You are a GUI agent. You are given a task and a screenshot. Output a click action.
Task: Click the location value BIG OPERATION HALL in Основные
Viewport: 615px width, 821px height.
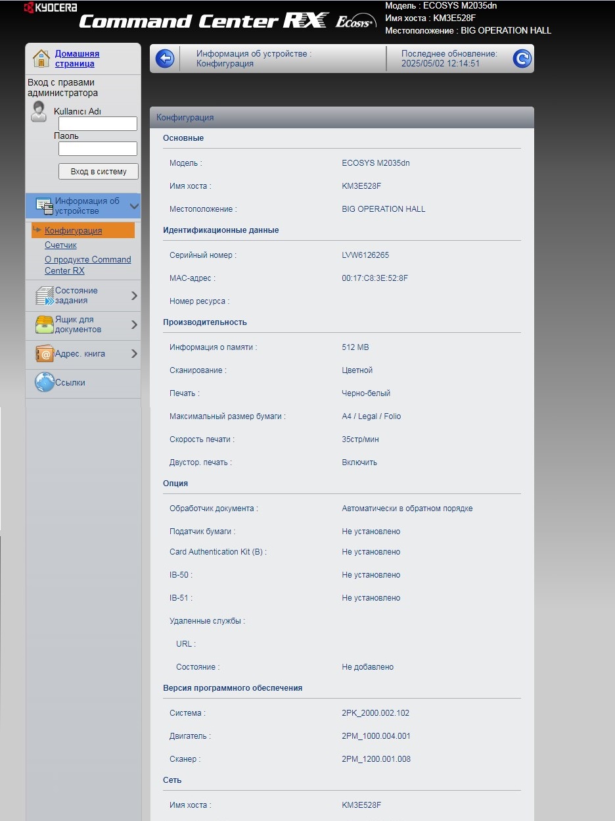point(384,209)
